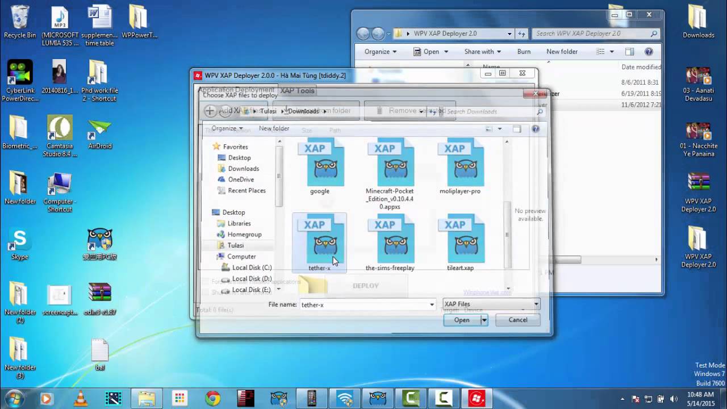Viewport: 727px width, 409px height.
Task: Open OneDrive in the navigation pane
Action: (241, 180)
